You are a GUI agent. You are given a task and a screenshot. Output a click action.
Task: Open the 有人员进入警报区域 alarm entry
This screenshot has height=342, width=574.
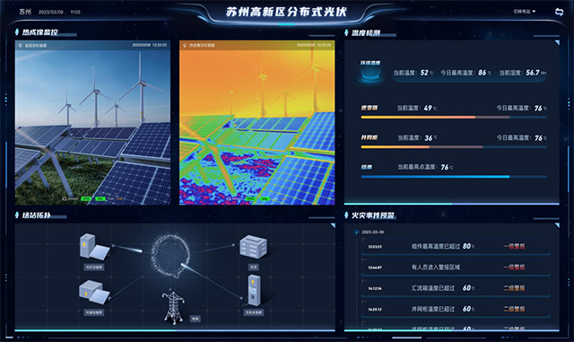[455, 267]
